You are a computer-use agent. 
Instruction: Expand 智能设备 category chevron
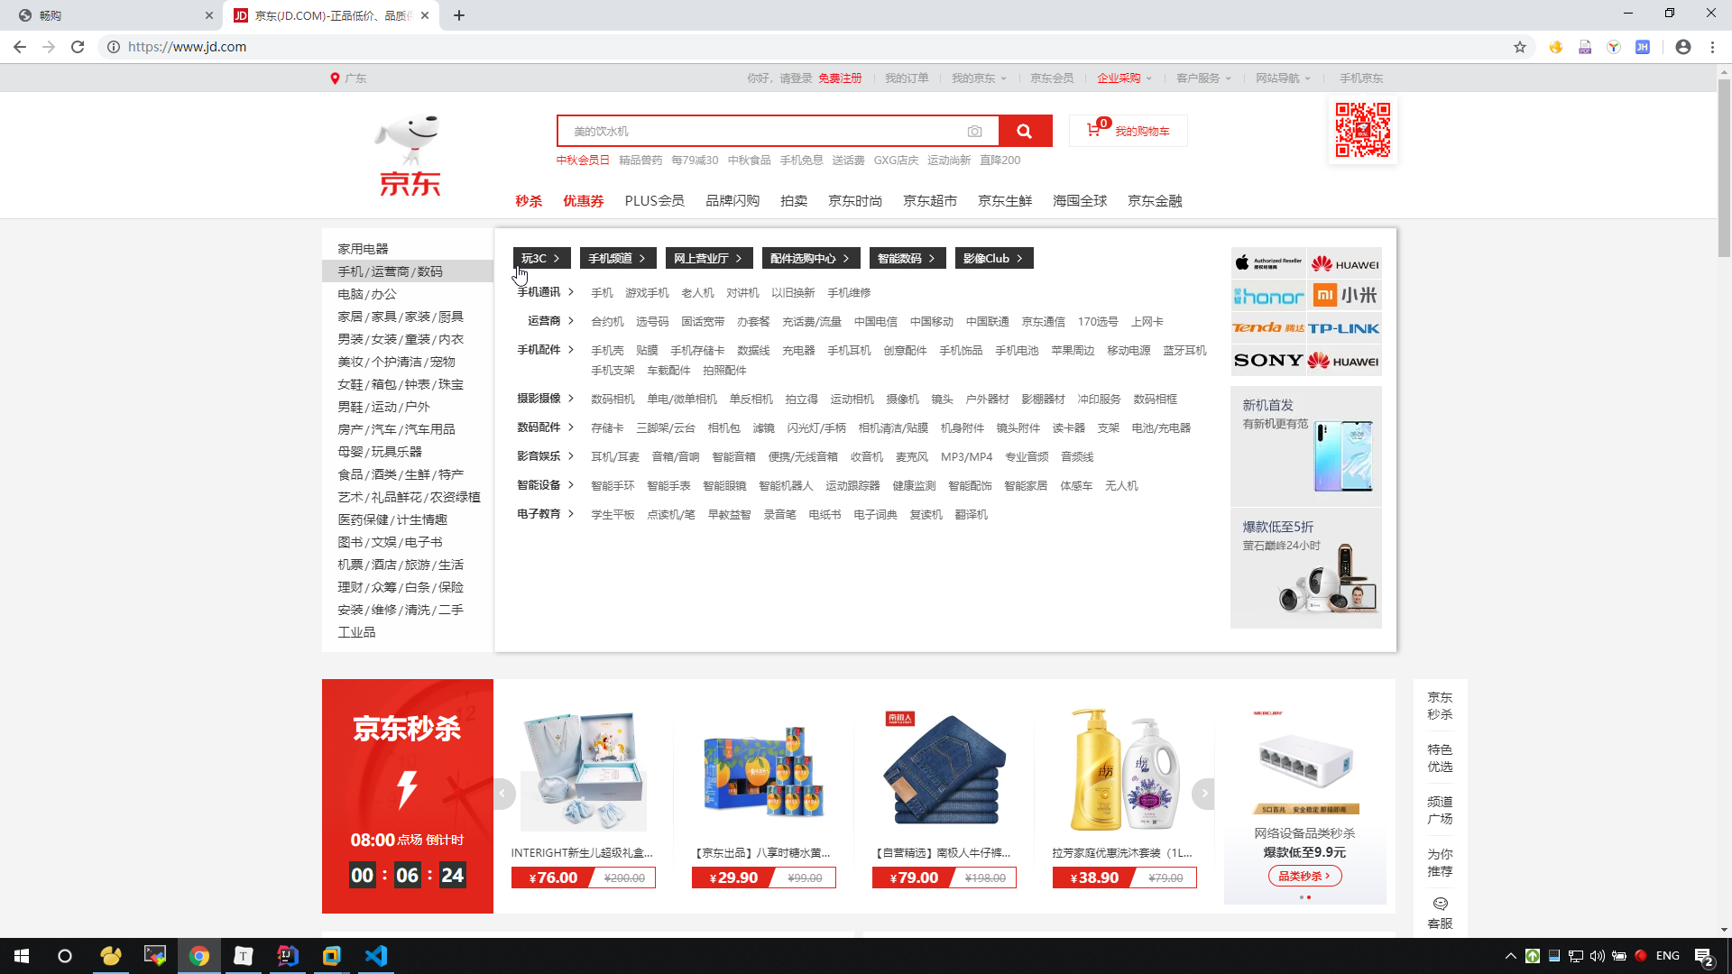(x=571, y=485)
